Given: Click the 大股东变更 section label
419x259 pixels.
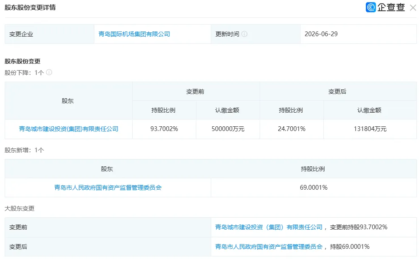Looking at the screenshot, I should pos(20,208).
